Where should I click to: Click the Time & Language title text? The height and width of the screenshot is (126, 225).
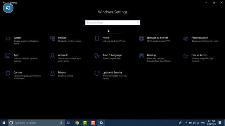click(112, 55)
